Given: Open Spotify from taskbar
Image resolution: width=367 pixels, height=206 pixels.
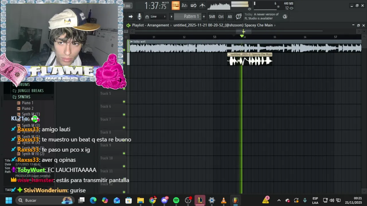Looking at the screenshot, I should pyautogui.click(x=176, y=200).
